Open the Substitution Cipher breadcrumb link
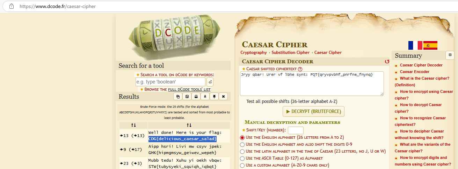Image resolution: width=458 pixels, height=169 pixels. pyautogui.click(x=290, y=53)
